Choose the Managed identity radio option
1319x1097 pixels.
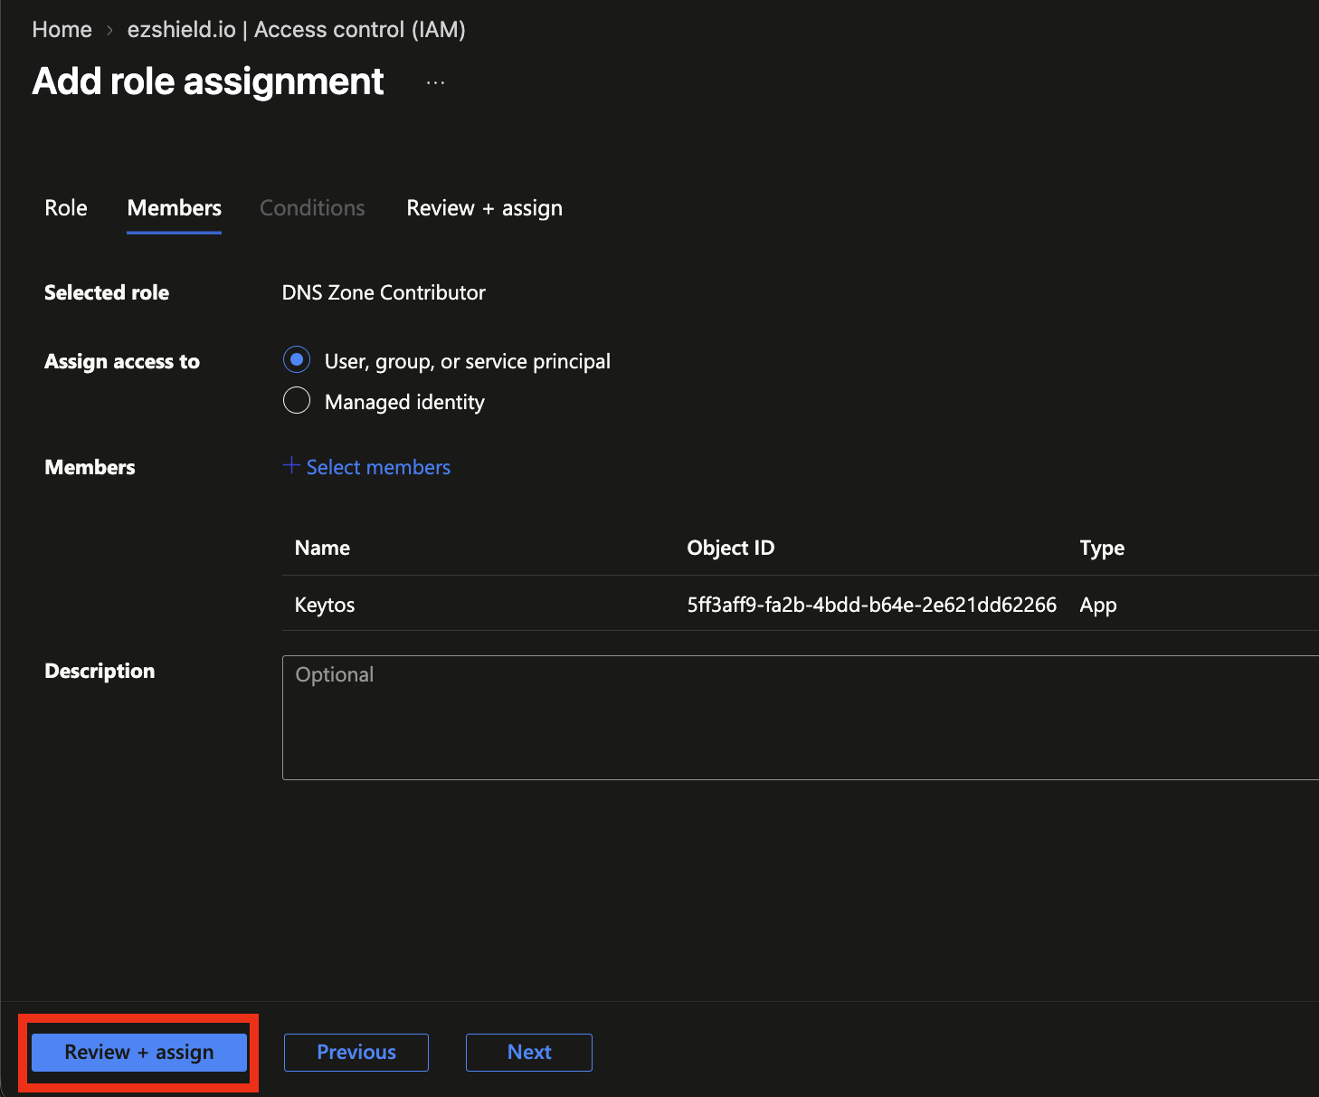[297, 400]
